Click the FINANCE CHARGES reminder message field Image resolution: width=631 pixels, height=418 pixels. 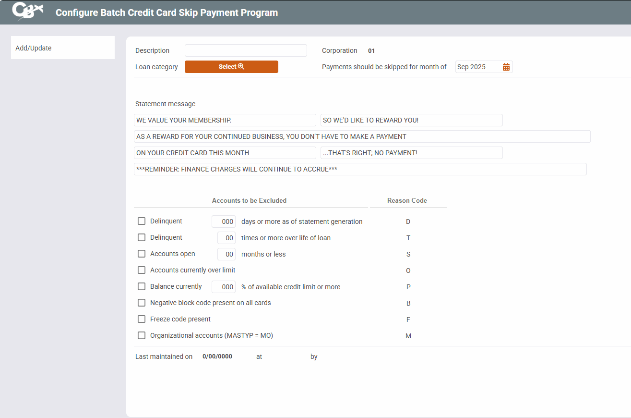click(360, 169)
